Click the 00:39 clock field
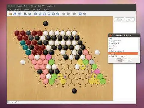The image size is (144, 108). [x=130, y=19]
